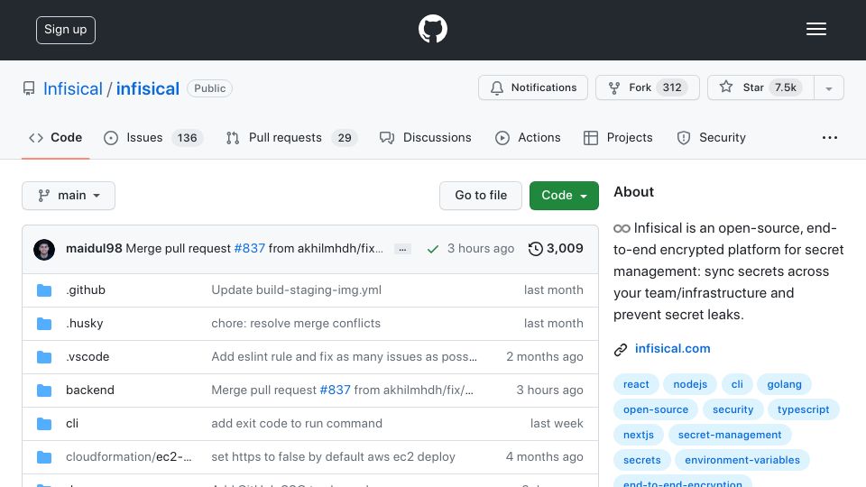Open commit 'chore: resolve merge conflicts'
Viewport: 866px width, 487px height.
296,323
